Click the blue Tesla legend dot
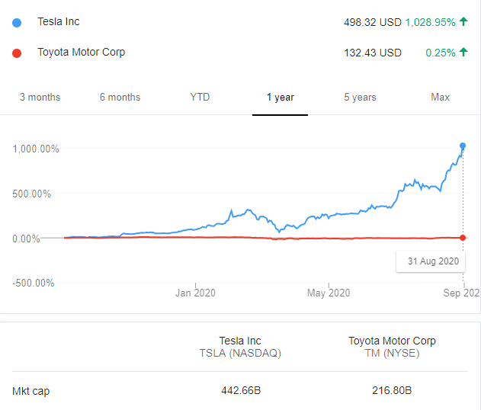Screen dimensions: 481x410 click(x=18, y=22)
